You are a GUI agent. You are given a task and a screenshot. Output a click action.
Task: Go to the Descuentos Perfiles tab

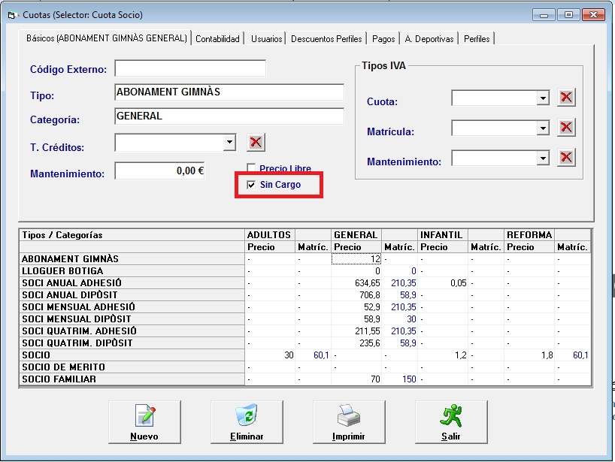(x=326, y=39)
